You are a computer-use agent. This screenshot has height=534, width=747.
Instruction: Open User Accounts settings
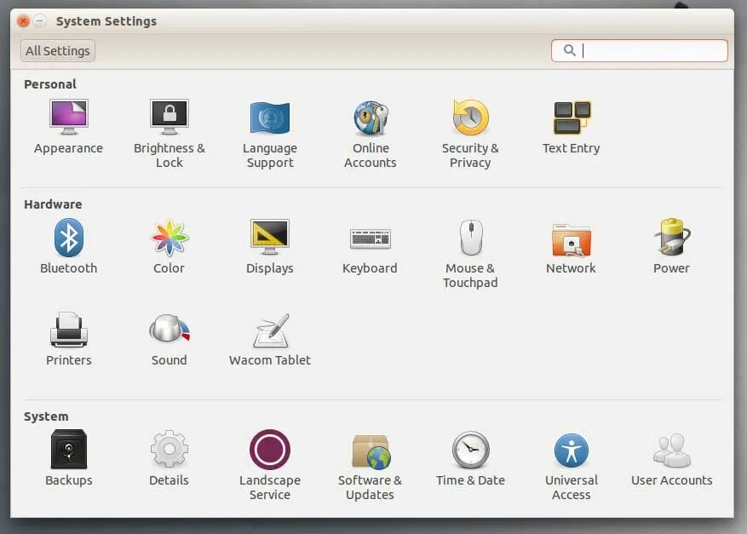coord(671,459)
